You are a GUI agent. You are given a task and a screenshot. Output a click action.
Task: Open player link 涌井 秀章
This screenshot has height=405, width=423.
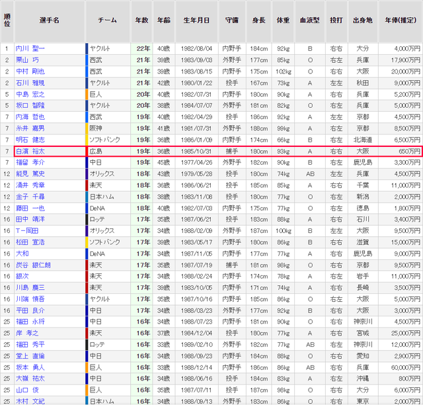(x=30, y=185)
